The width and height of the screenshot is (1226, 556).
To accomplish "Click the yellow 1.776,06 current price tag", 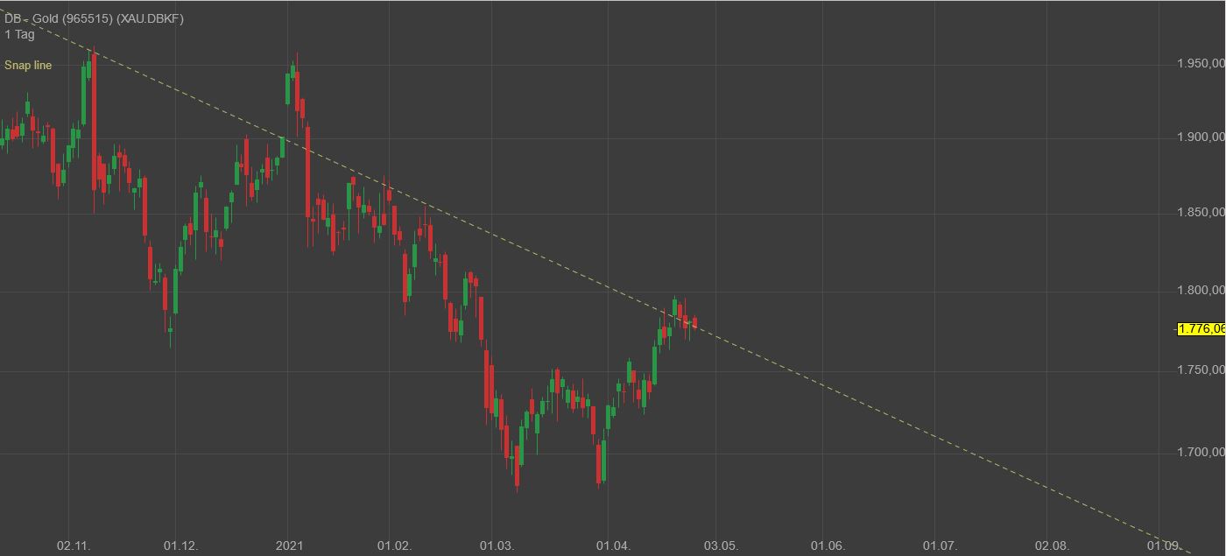I will click(x=1201, y=329).
